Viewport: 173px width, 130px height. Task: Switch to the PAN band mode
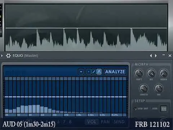coord(105,122)
